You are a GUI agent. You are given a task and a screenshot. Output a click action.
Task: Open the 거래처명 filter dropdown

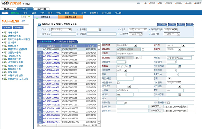tap(70, 30)
